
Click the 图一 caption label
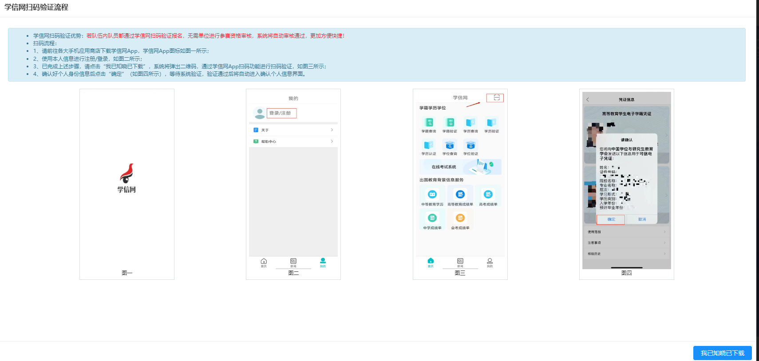[x=127, y=273]
